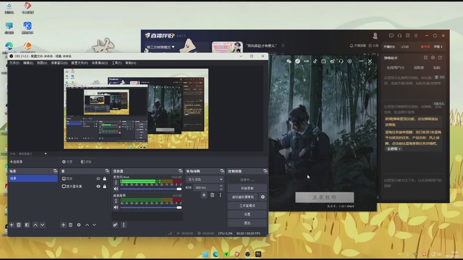The height and width of the screenshot is (260, 463).
Task: Open Windows Start button on taskbar
Action: click(x=205, y=254)
